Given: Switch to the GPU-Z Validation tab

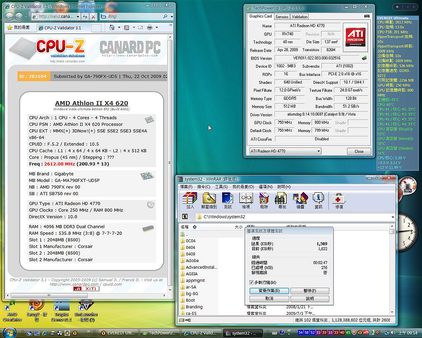Looking at the screenshot, I should 300,17.
